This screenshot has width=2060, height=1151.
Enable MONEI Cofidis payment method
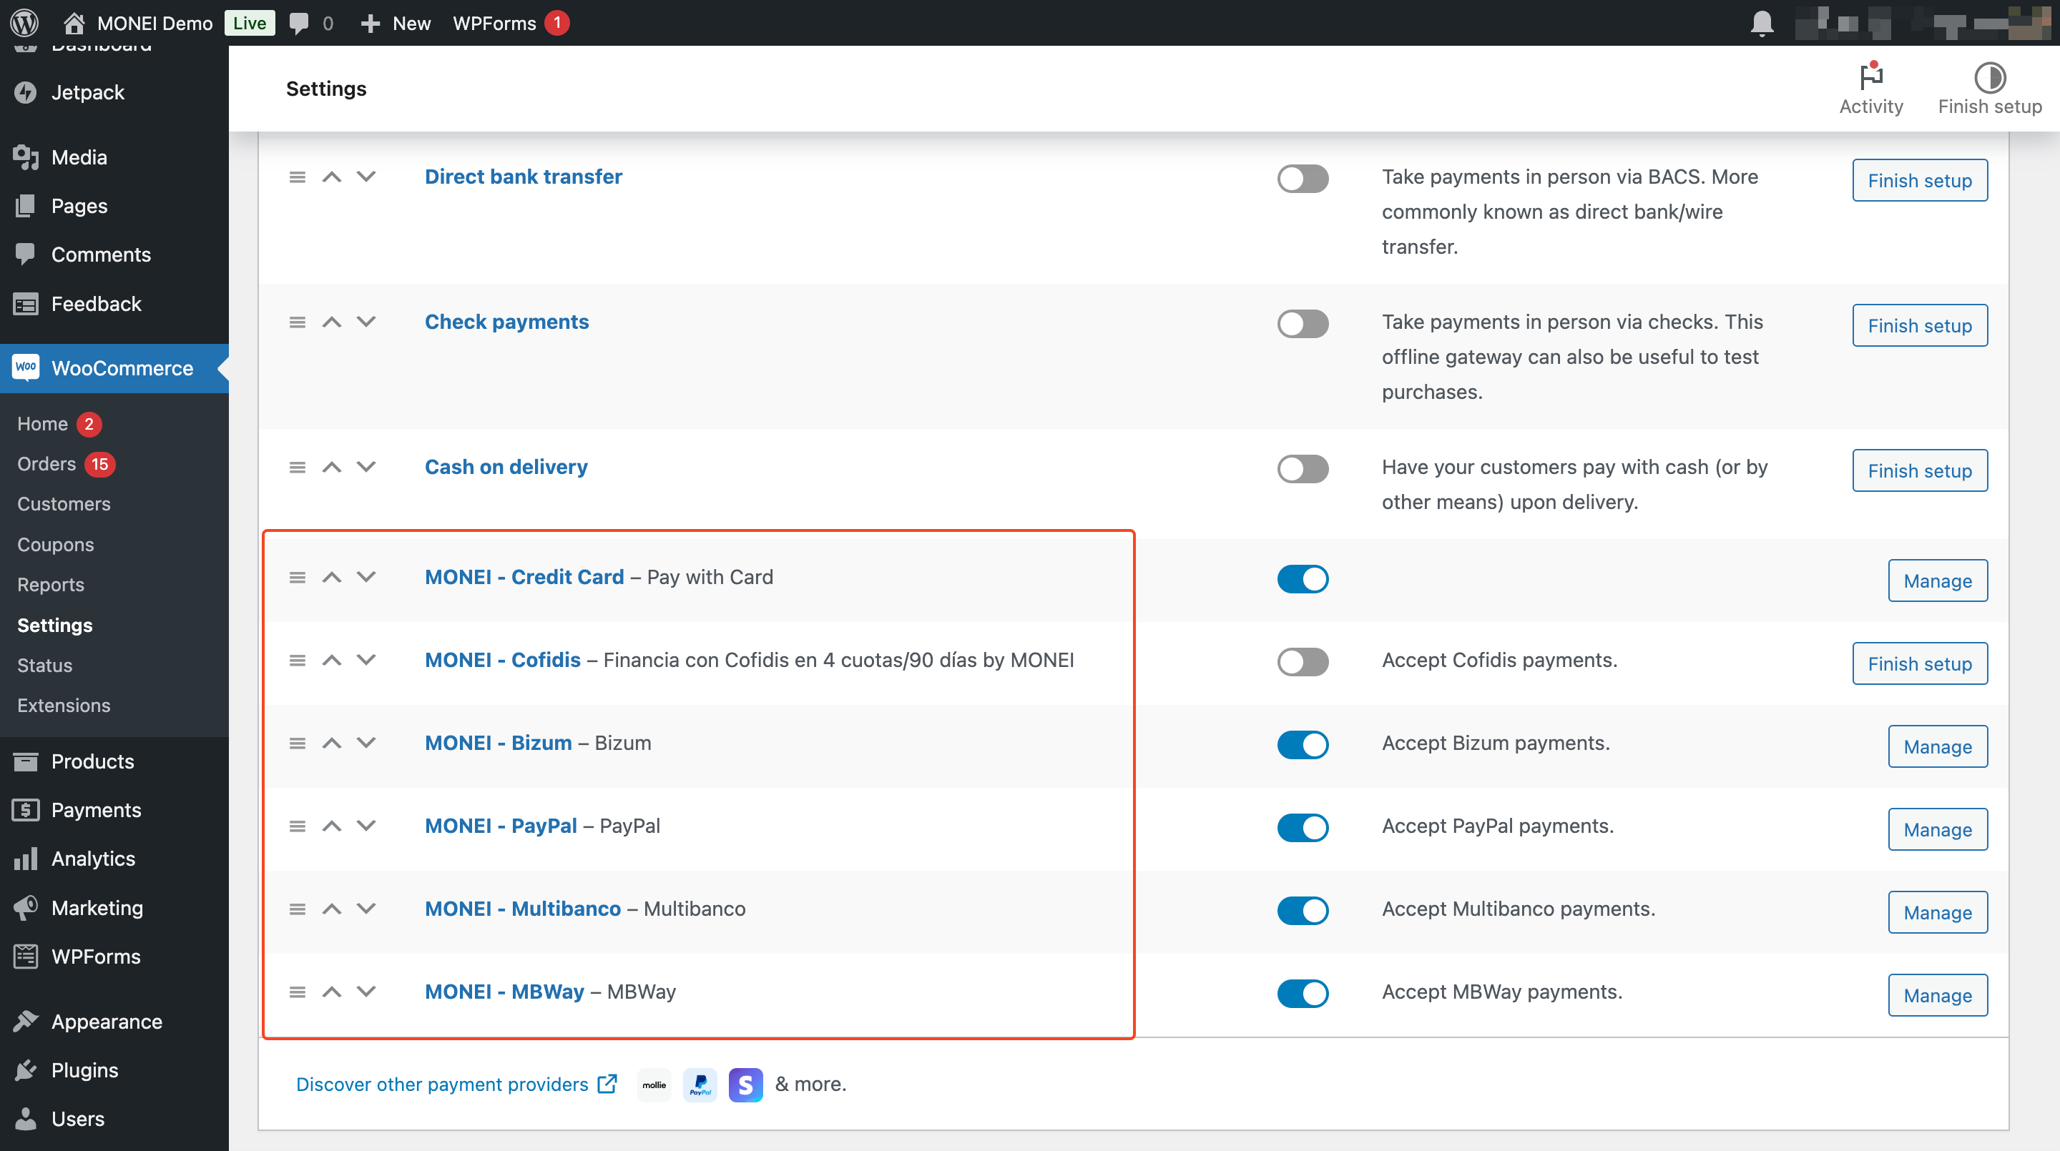coord(1302,659)
